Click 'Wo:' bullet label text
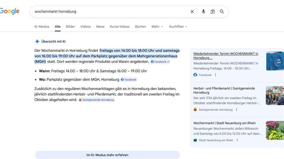The width and height of the screenshot is (284, 159). click(x=42, y=79)
